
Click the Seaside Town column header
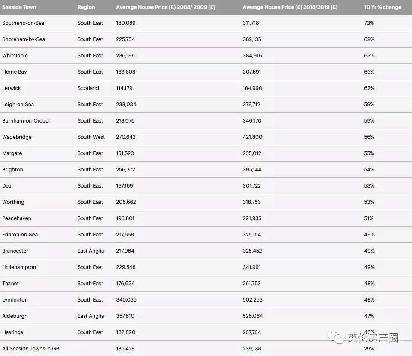(19, 7)
